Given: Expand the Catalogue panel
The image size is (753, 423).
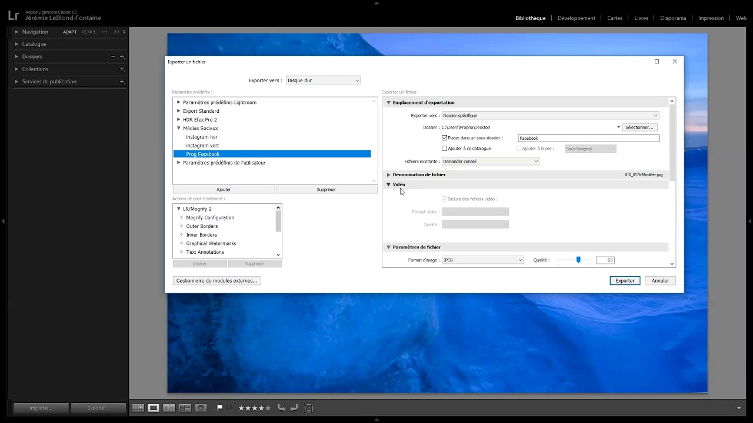Looking at the screenshot, I should (16, 44).
